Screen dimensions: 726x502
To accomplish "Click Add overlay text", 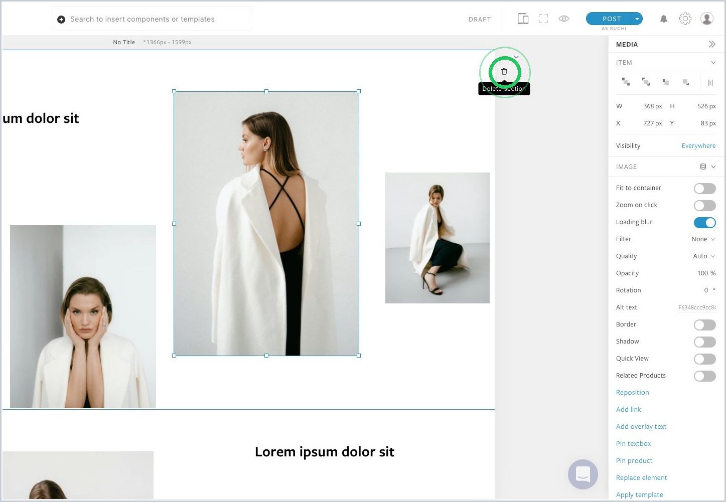I will click(x=641, y=427).
